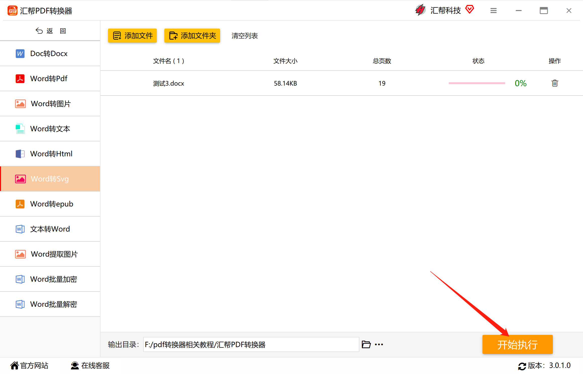Click the Word批量加密 icon
The width and height of the screenshot is (583, 374).
coord(20,279)
